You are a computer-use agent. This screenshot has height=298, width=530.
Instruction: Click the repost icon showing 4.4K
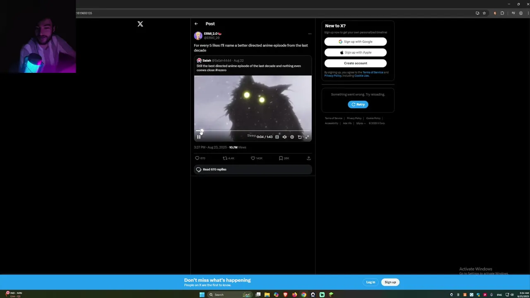tap(225, 158)
